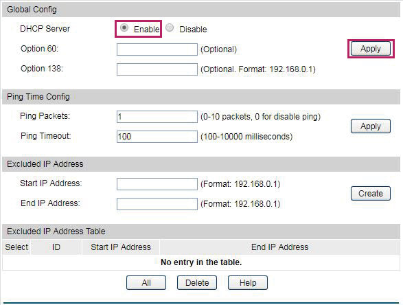403x305 pixels.
Task: Click the Ping Timeout input field
Action: 157,137
